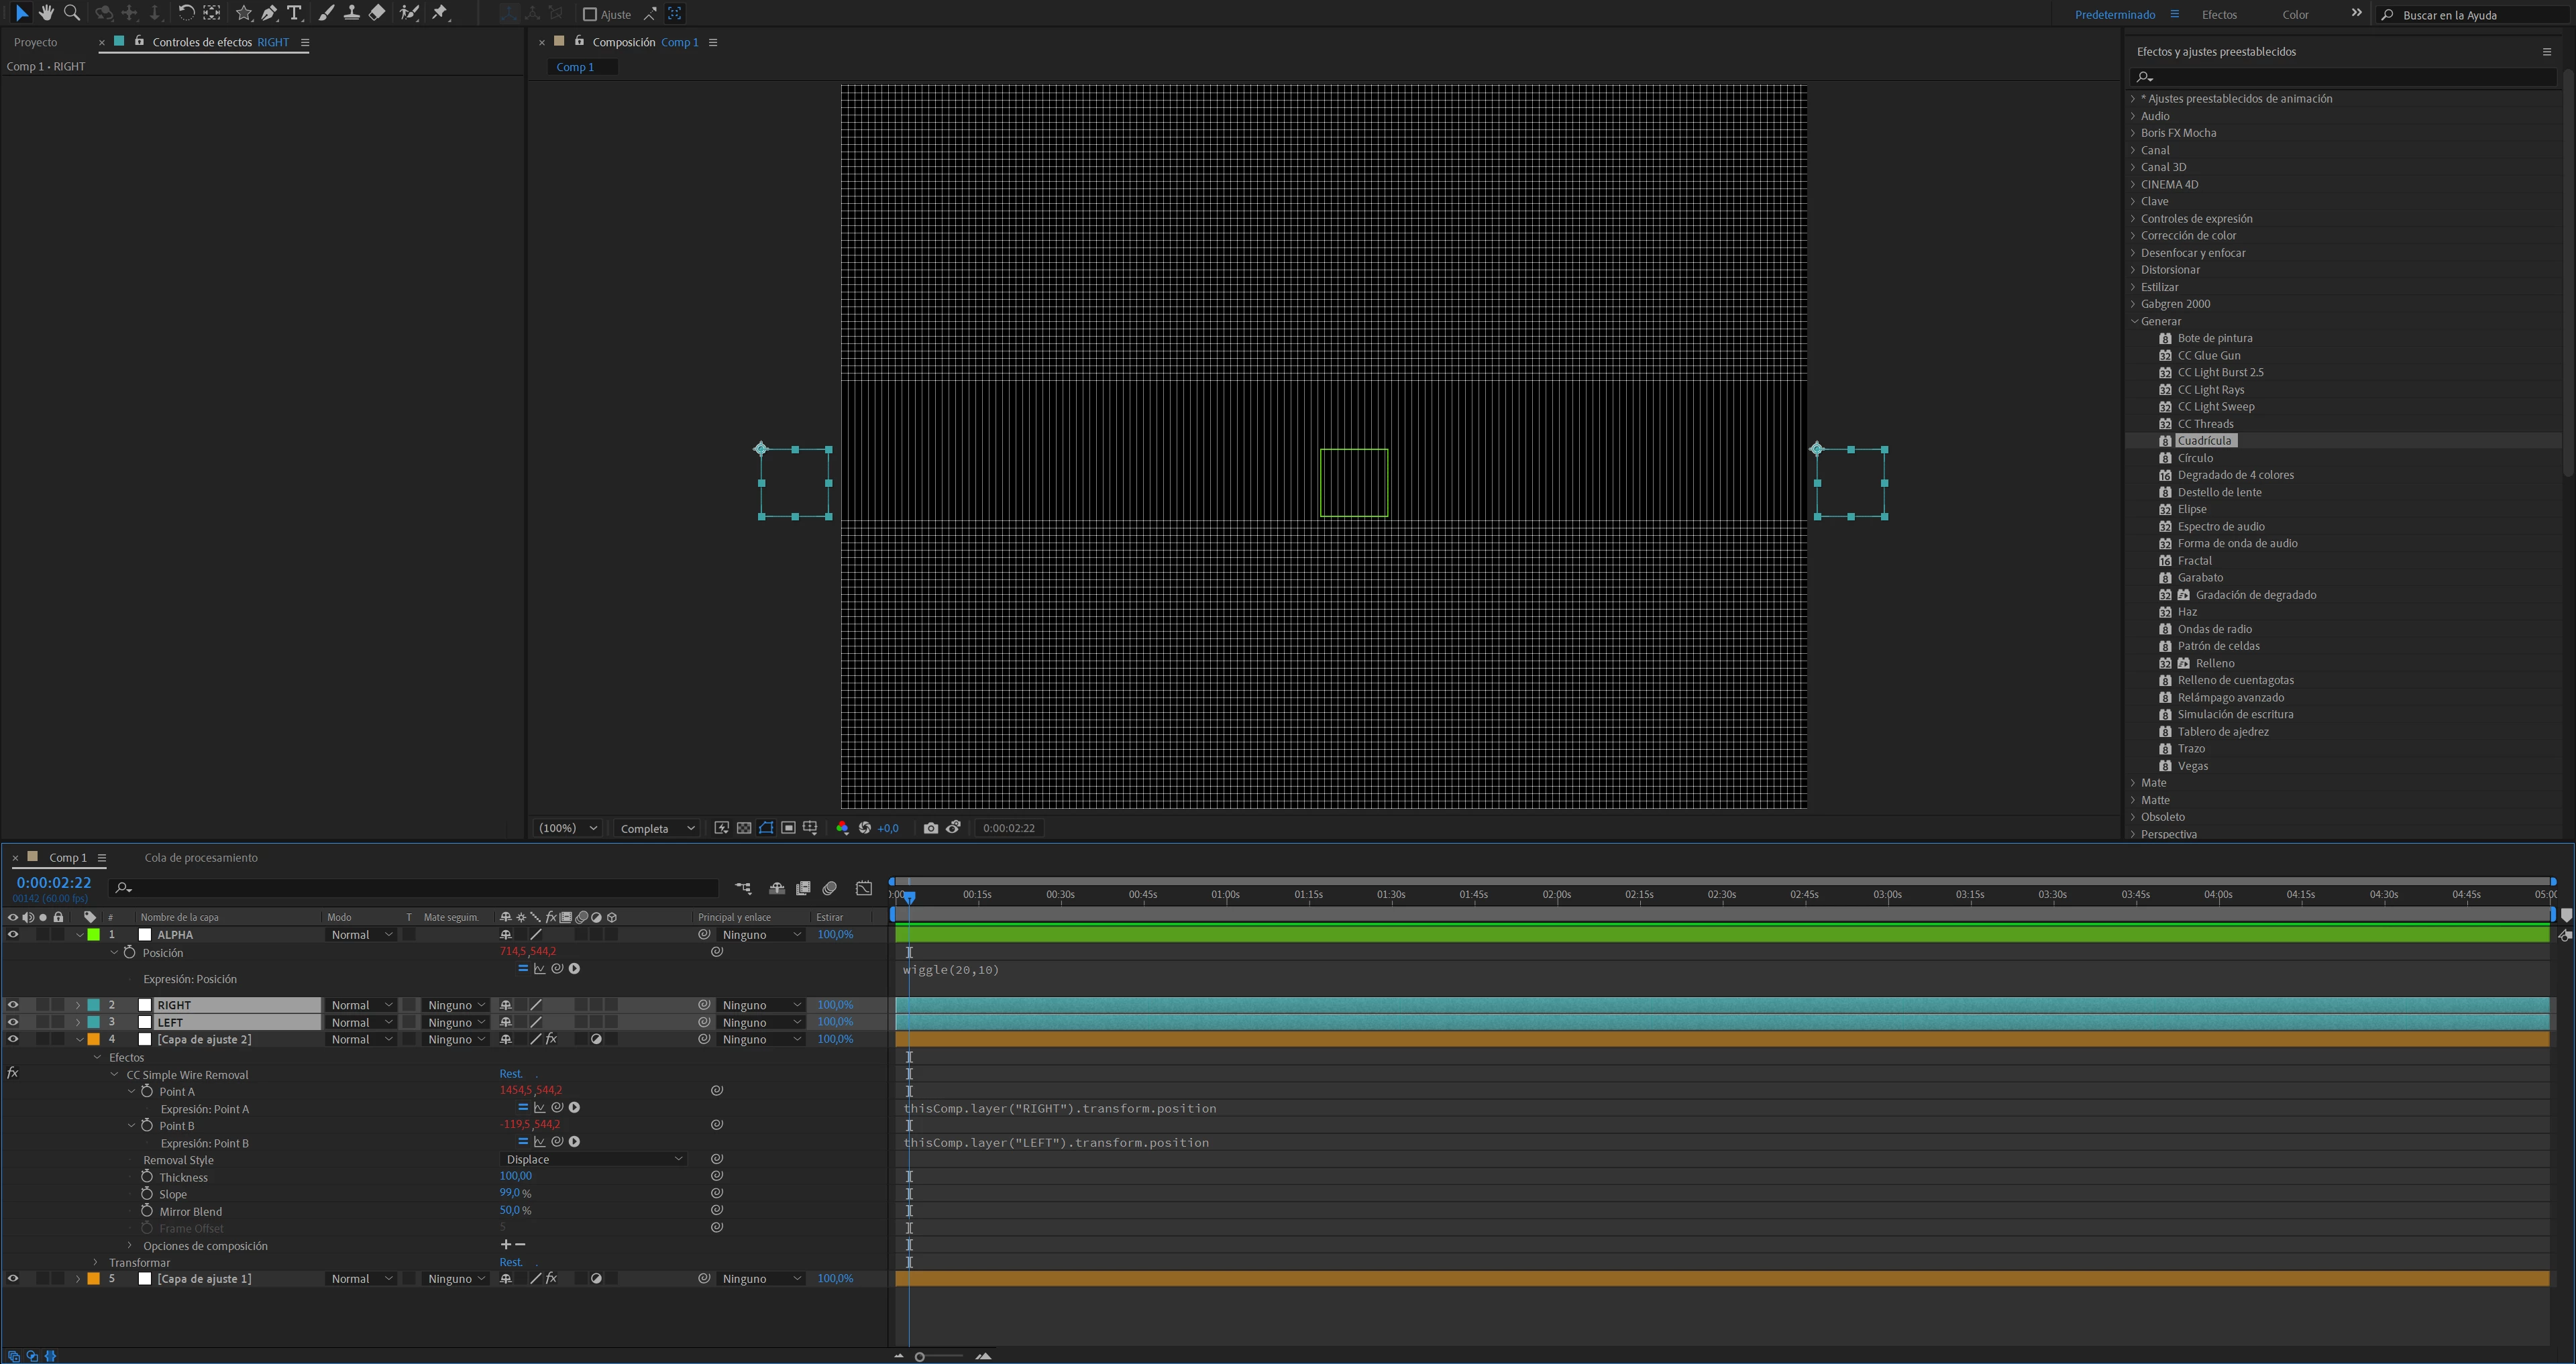Hide the ALPHA layer with eye icon
The height and width of the screenshot is (1364, 2576).
tap(13, 935)
